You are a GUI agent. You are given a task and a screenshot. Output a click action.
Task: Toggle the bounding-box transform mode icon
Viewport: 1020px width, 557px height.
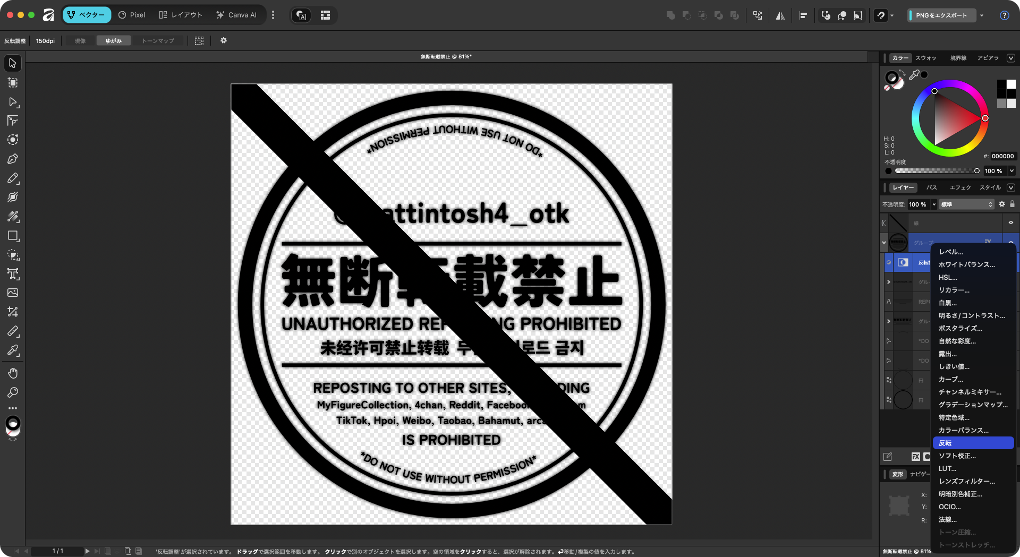tap(857, 15)
